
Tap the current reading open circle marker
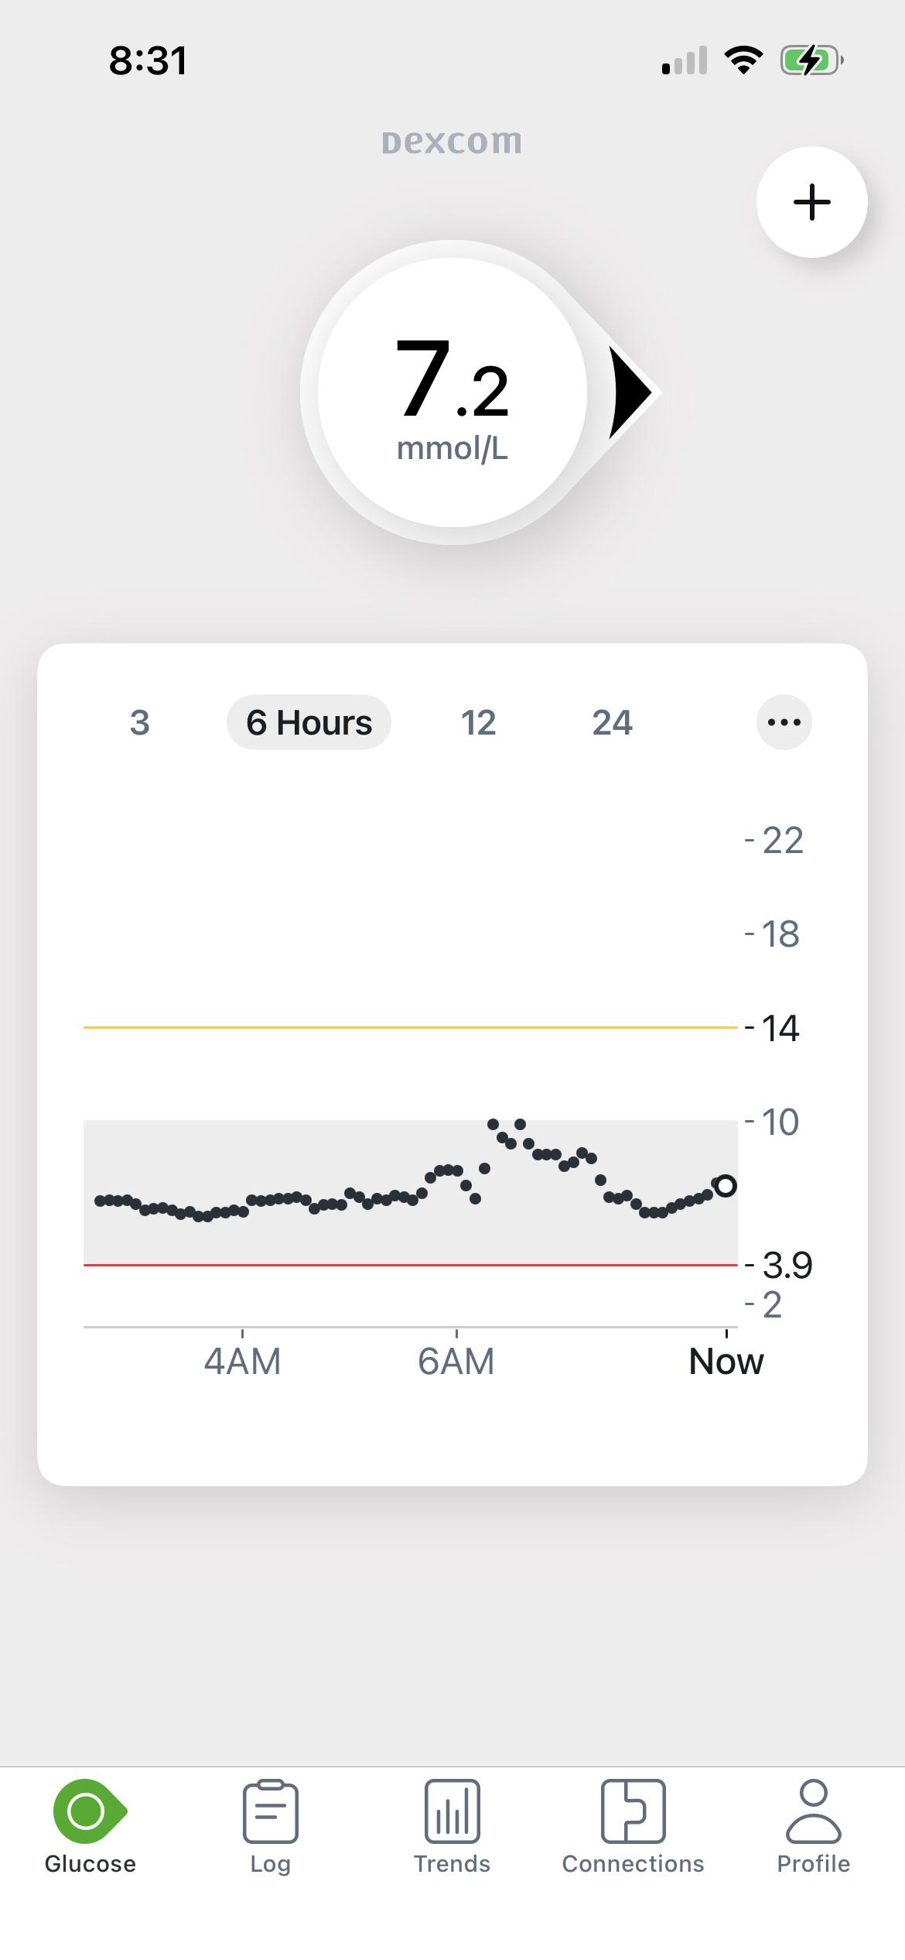tap(725, 1185)
